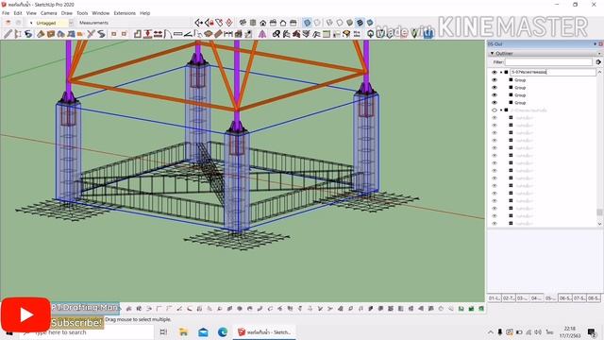The image size is (604, 340).
Task: Enable Shaded With Textures style
Action: (x=360, y=23)
